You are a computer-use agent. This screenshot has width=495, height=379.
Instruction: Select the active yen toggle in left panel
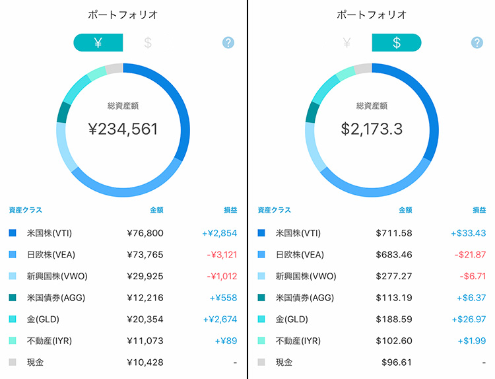coord(98,43)
